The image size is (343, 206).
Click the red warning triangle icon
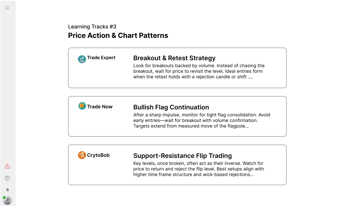pos(8,166)
